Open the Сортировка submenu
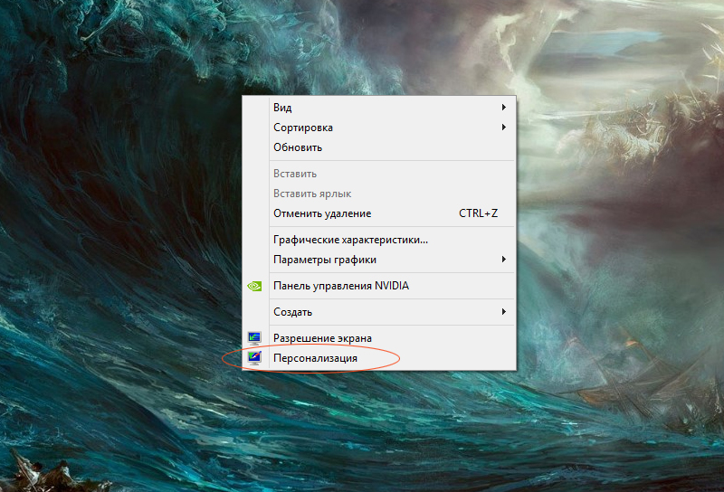724x492 pixels. click(378, 128)
